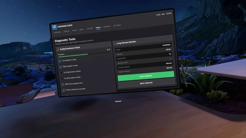Uncheck 'Left speaker is clear'
The image size is (246, 138).
point(60,61)
